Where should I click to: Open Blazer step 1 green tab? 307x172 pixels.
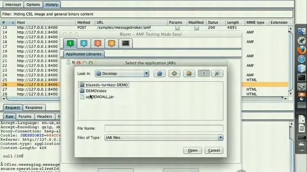click(x=70, y=43)
